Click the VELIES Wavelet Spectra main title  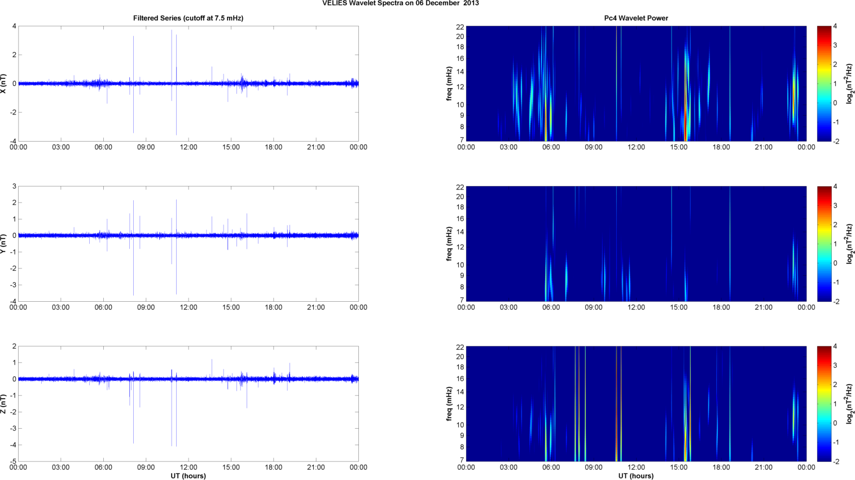click(400, 3)
